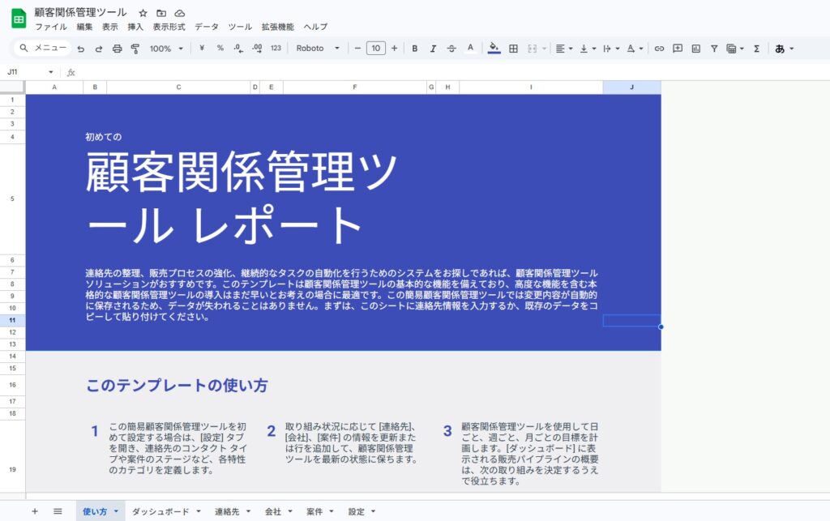830x521 pixels.
Task: Expand the horizontal align dropdown
Action: (x=563, y=49)
